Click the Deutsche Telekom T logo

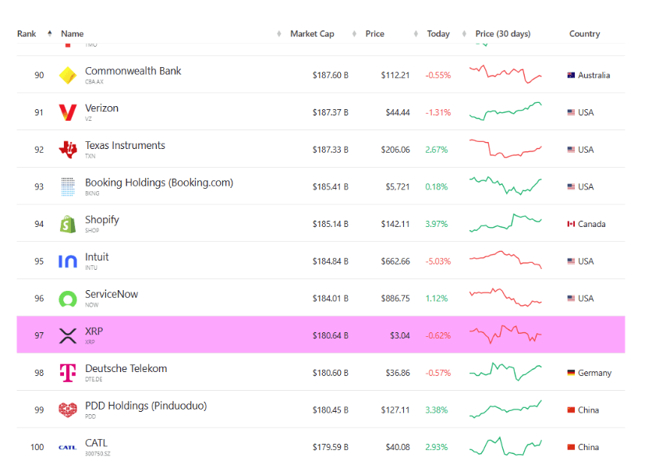[68, 373]
